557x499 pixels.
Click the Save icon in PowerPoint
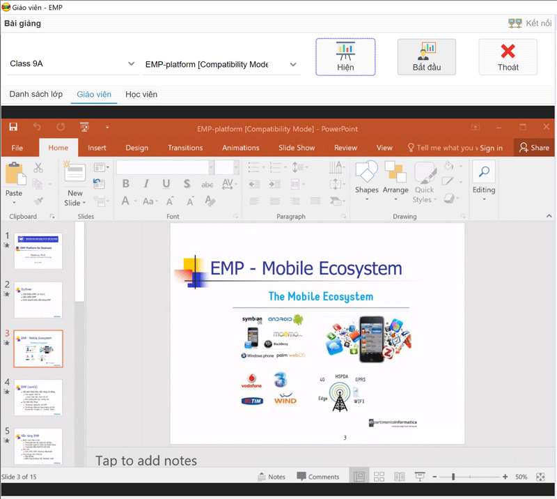coord(13,127)
